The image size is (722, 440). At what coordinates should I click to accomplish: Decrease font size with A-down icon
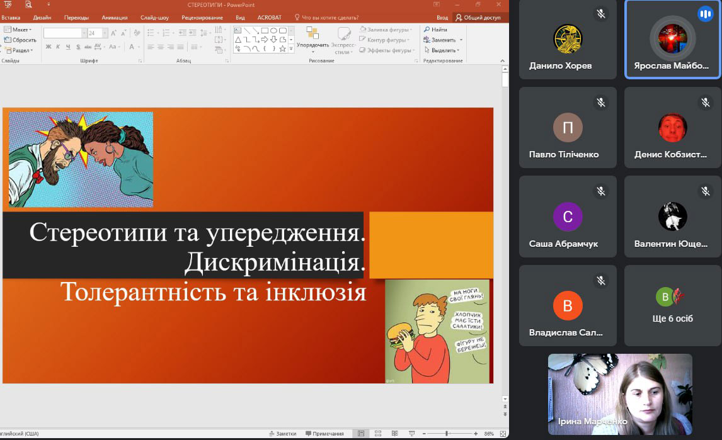tap(123, 33)
